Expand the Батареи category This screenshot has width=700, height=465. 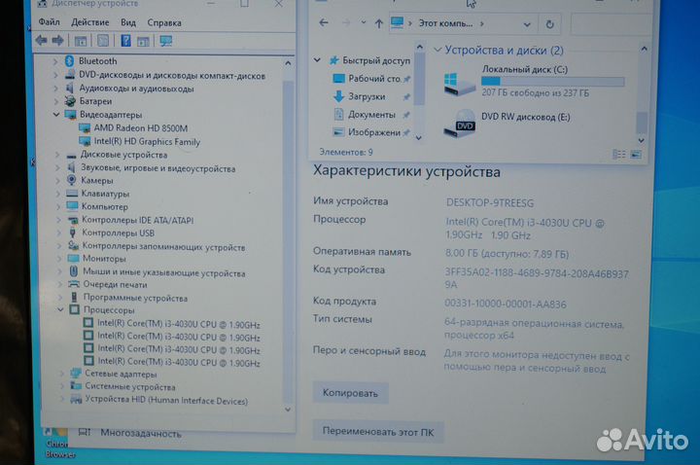56,101
